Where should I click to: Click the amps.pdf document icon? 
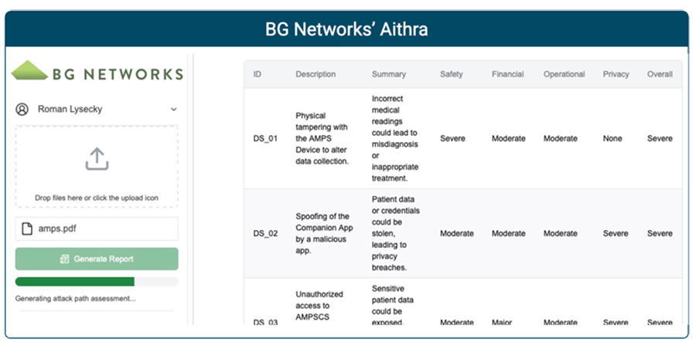pyautogui.click(x=28, y=229)
